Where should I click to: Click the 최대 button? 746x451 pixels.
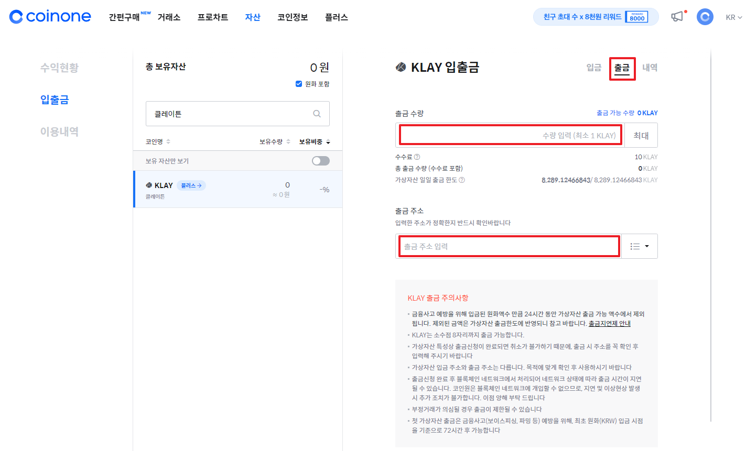(641, 135)
